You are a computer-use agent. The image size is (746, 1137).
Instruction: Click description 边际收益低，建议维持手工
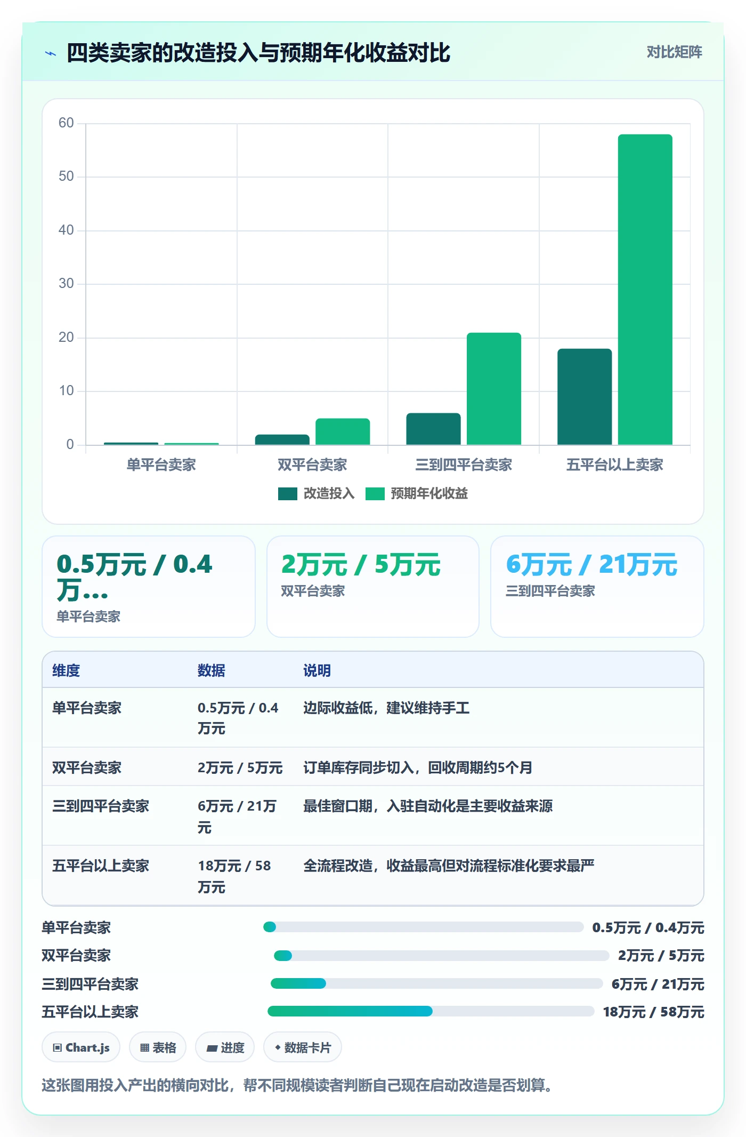386,708
